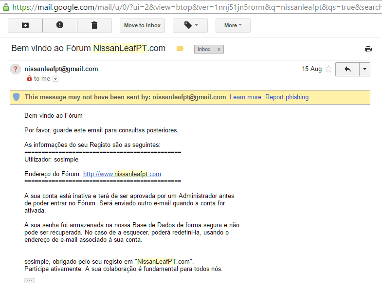Print the message with the printer icon
Screen dimensions: 382x290
pyautogui.click(x=368, y=49)
